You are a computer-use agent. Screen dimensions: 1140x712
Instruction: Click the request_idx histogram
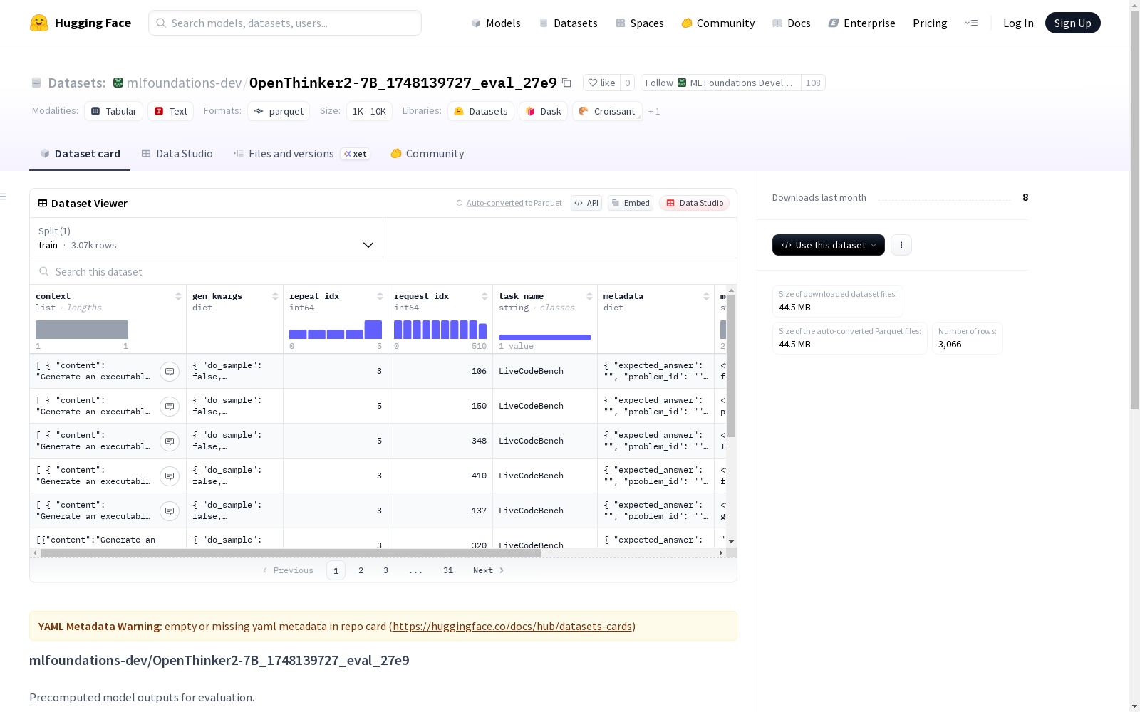coord(440,330)
